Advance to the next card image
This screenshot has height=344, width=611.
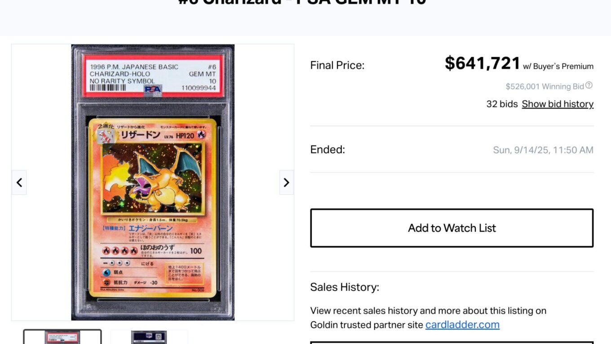(287, 182)
